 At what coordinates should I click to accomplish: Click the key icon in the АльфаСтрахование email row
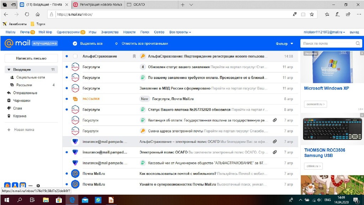point(143,56)
